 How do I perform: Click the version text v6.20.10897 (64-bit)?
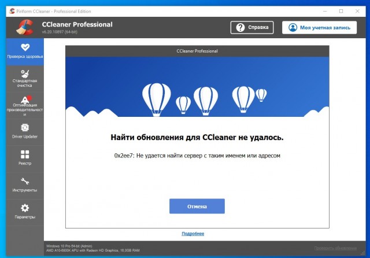tap(60, 32)
